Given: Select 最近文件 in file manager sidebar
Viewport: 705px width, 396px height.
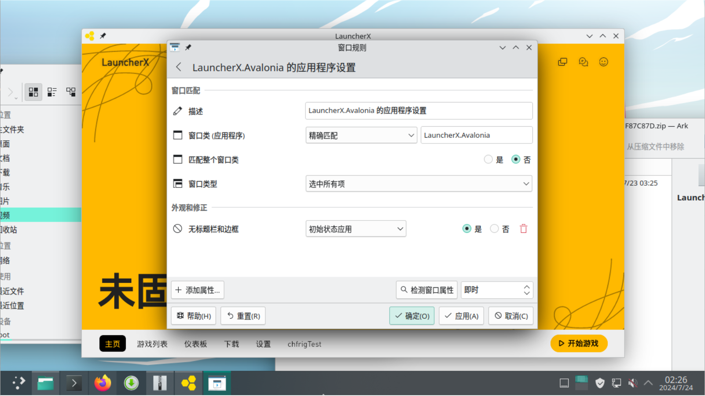Looking at the screenshot, I should 40,291.
